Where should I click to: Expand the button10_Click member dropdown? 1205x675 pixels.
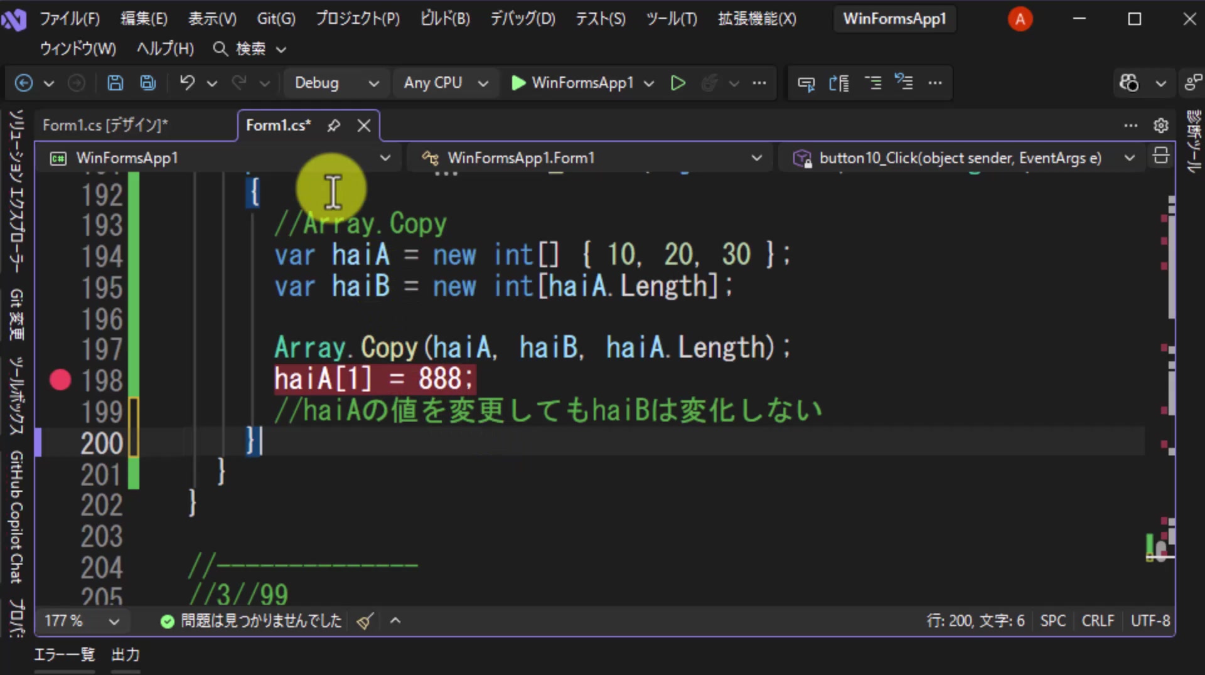[x=1130, y=158]
